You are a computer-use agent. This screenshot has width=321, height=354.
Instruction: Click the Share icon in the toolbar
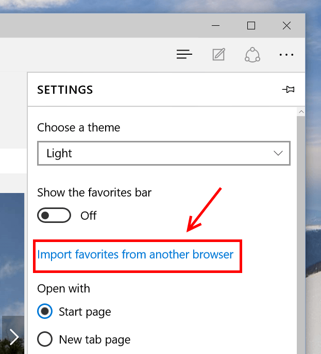coord(252,55)
